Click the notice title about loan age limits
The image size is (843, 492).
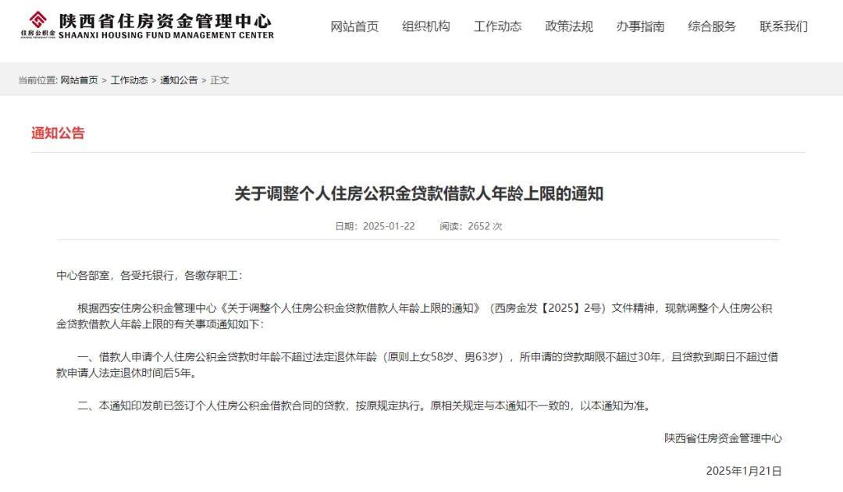click(421, 194)
